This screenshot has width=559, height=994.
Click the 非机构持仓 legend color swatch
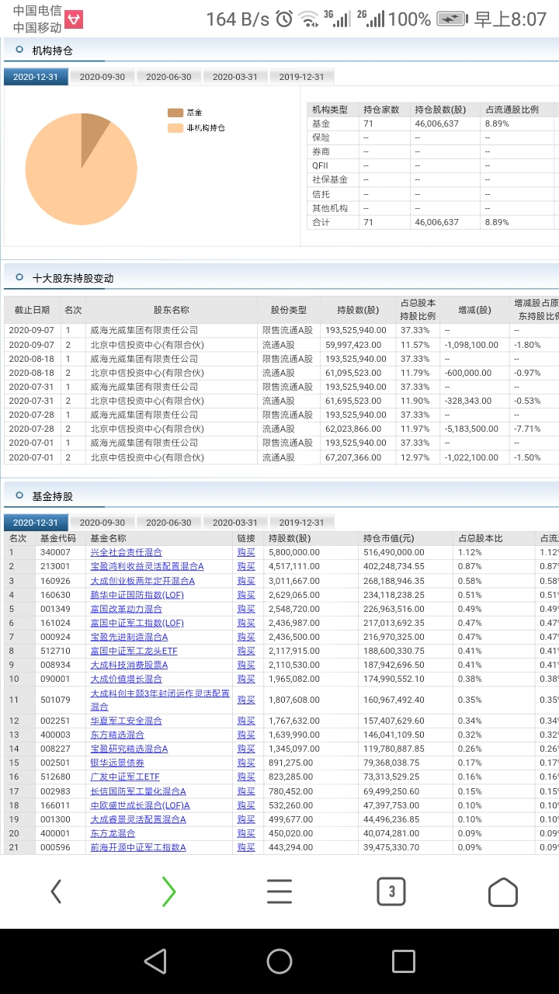pyautogui.click(x=175, y=127)
